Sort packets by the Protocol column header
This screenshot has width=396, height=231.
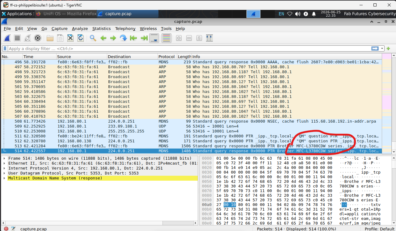[167, 57]
